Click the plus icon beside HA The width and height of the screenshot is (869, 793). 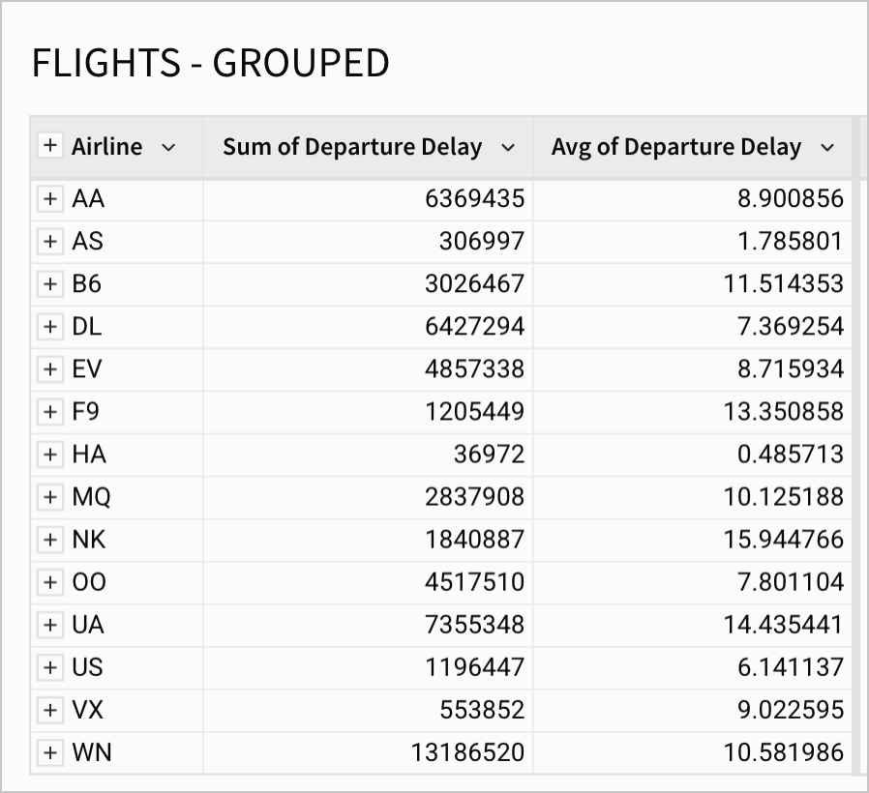pos(49,455)
